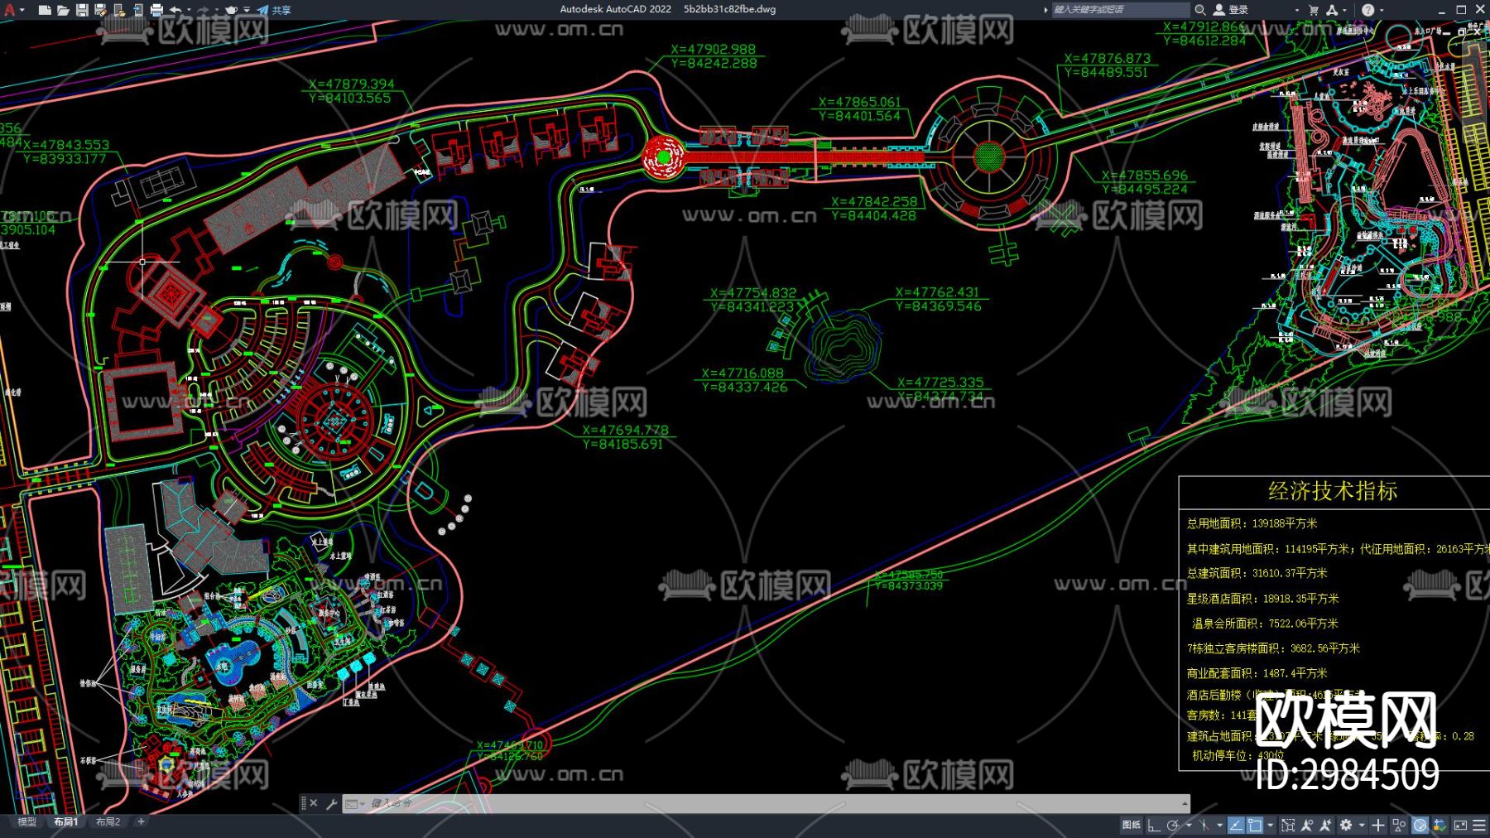1490x838 pixels.
Task: Open drawing from web and mobile
Action: coord(119,10)
